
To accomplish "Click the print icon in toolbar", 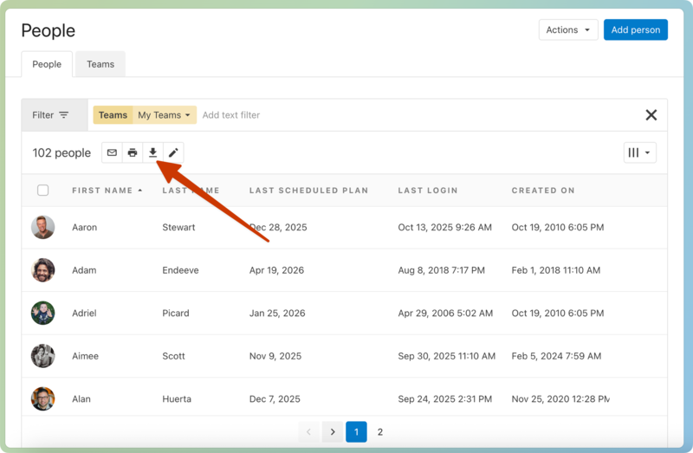I will [133, 153].
